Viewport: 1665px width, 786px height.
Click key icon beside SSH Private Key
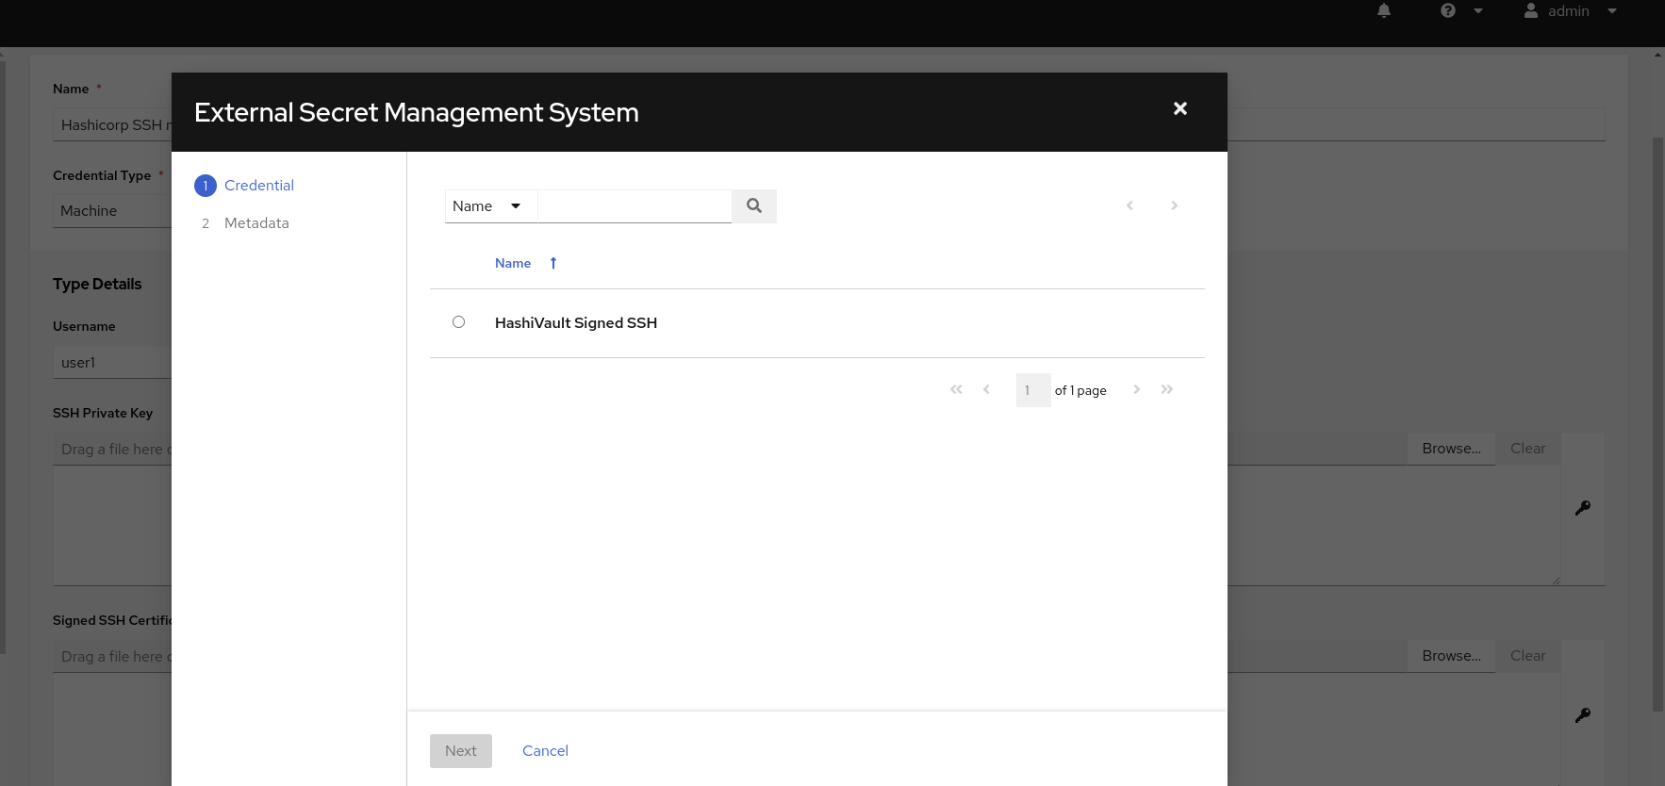(1582, 508)
